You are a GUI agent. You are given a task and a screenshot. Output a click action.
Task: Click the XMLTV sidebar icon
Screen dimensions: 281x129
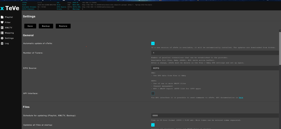coord(2,27)
